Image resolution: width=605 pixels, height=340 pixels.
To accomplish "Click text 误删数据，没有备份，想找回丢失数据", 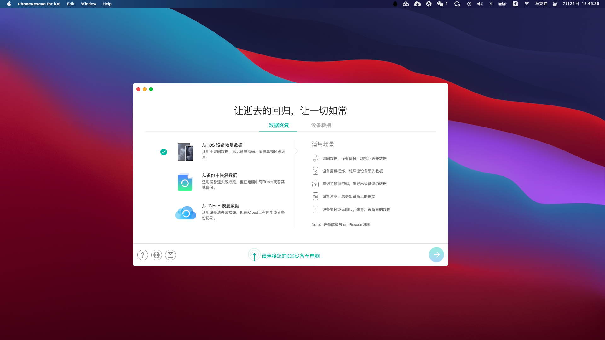I will tap(354, 159).
